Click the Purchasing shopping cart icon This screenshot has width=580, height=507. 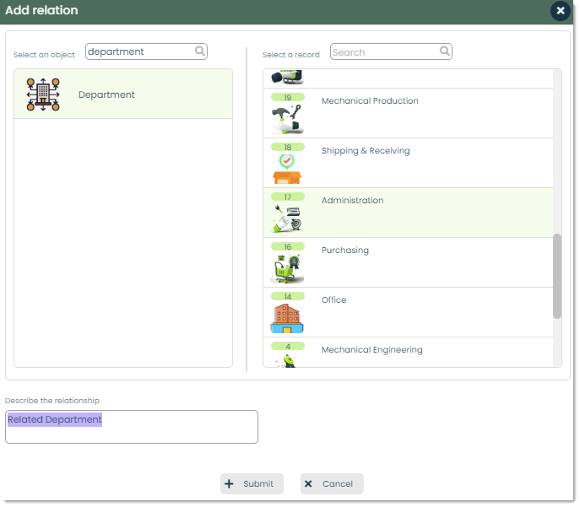(x=287, y=268)
